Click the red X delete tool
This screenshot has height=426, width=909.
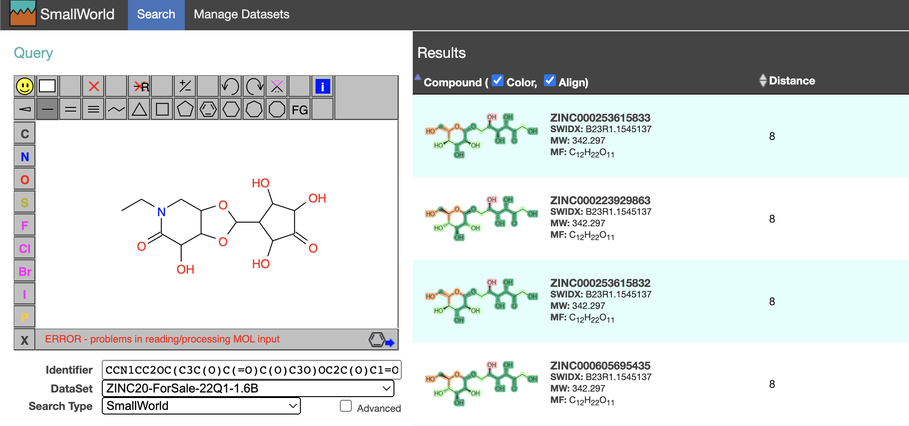pos(94,86)
